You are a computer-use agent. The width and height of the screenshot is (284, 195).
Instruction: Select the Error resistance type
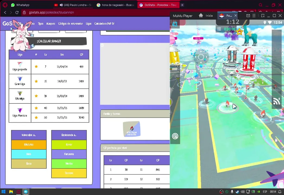coord(69,145)
